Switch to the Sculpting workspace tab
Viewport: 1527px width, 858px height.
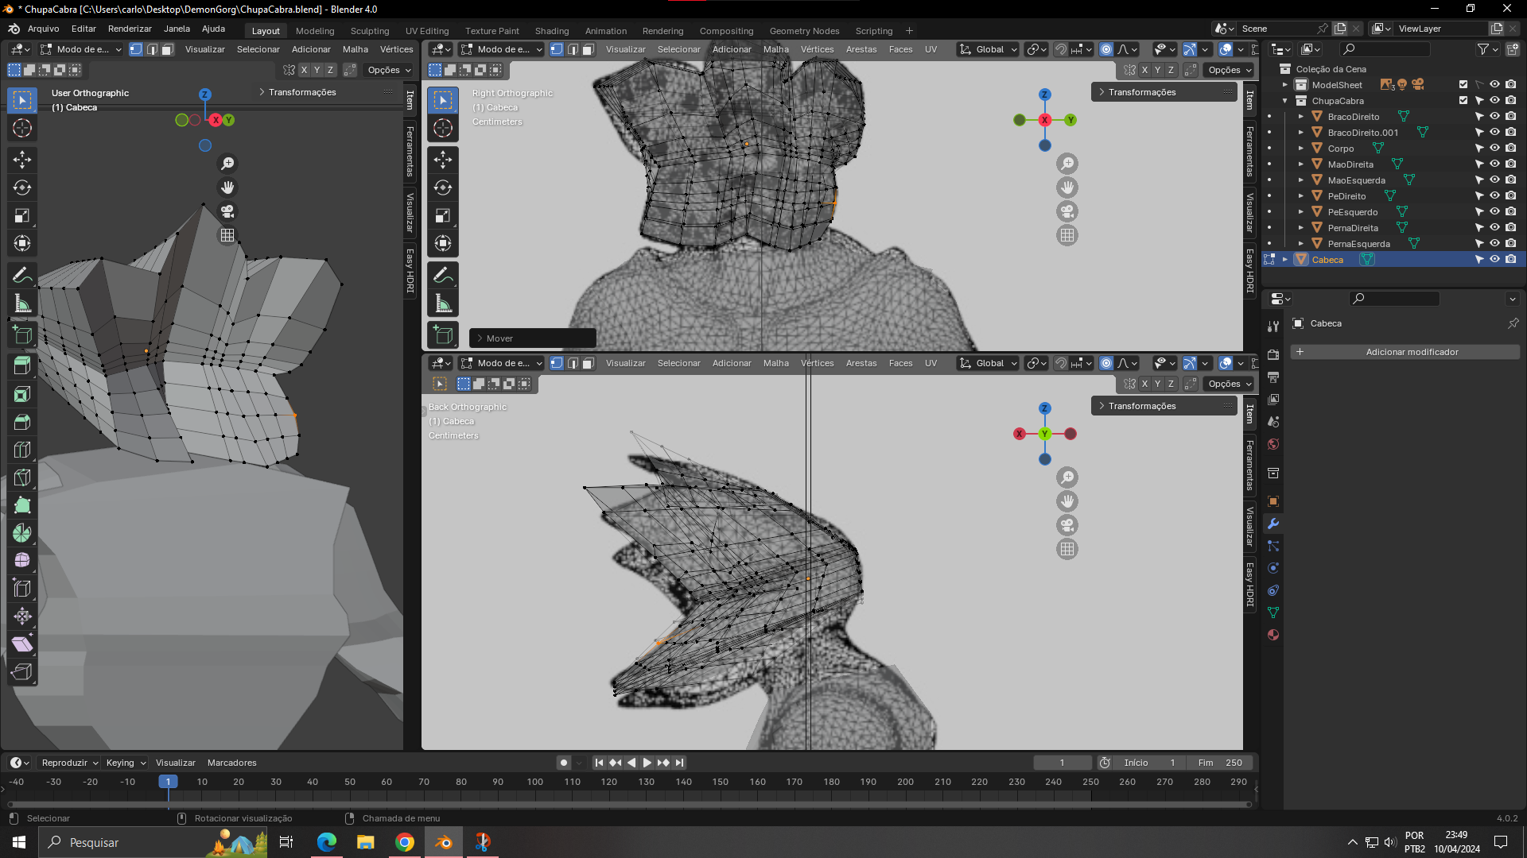point(369,31)
